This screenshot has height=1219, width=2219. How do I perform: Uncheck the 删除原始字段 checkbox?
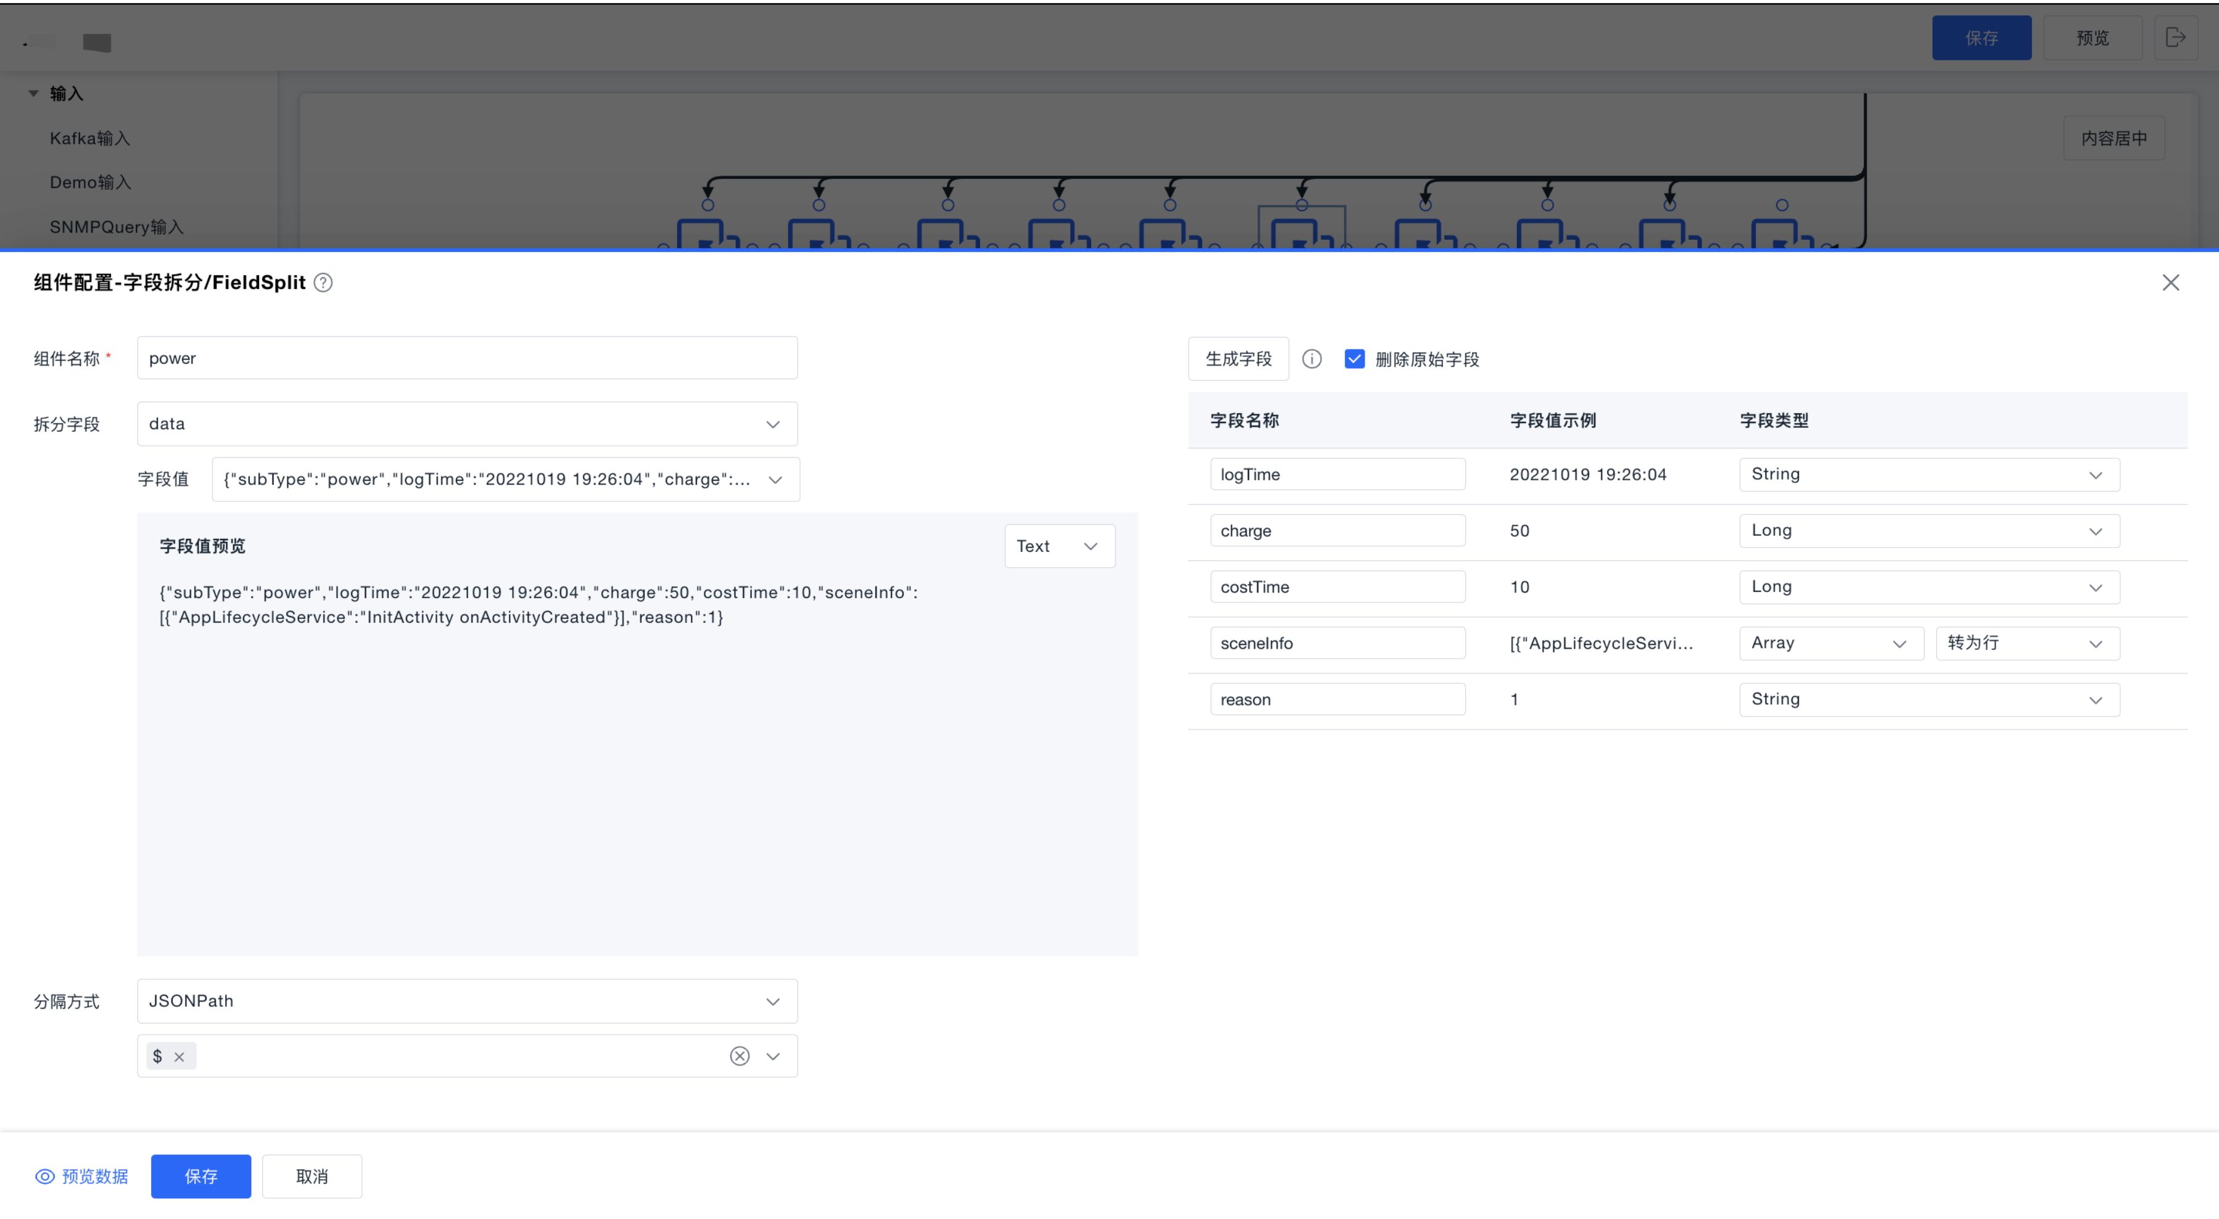[1354, 359]
